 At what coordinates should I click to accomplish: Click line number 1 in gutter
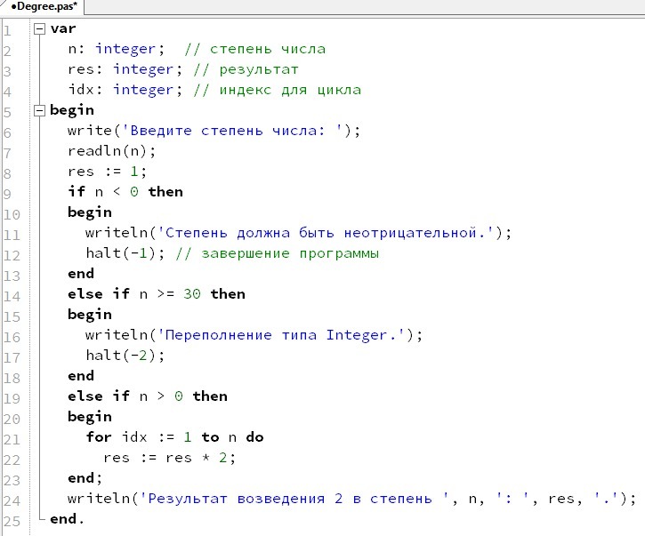(x=7, y=30)
